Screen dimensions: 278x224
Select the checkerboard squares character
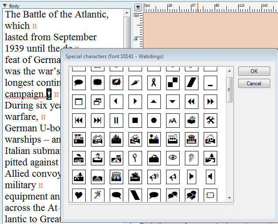tap(173, 83)
